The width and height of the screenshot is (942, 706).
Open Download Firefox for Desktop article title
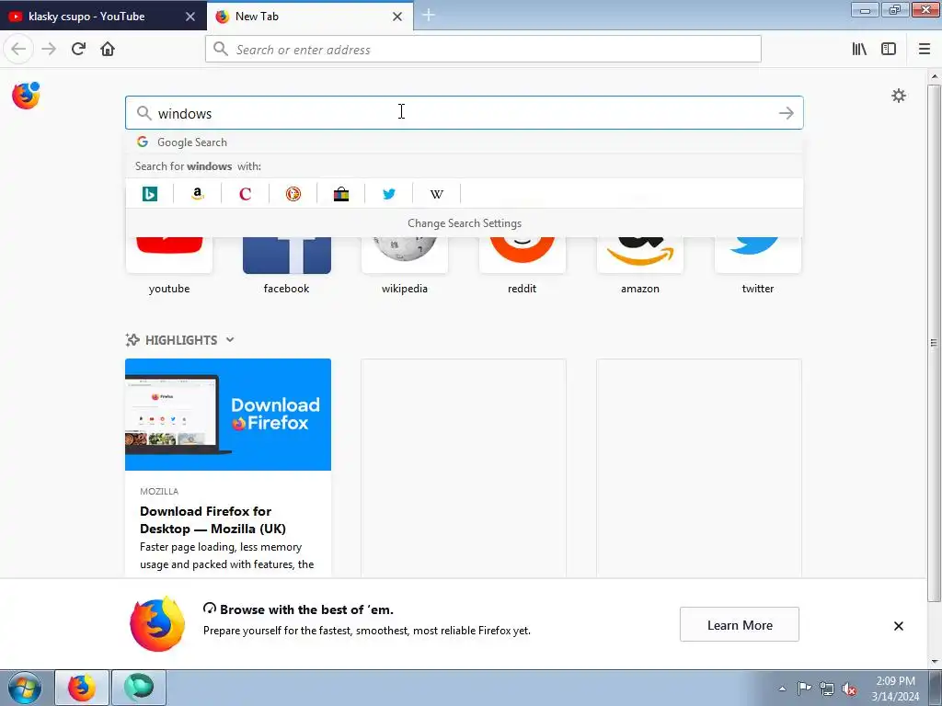tap(213, 520)
